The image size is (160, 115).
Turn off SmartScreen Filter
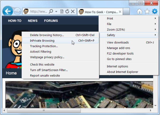49,70
